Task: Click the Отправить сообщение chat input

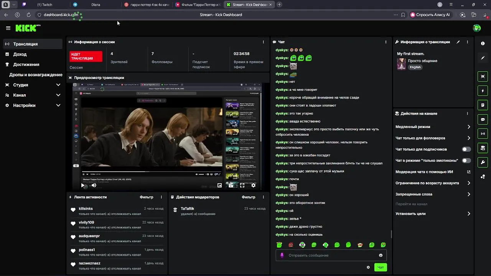Action: (331, 255)
